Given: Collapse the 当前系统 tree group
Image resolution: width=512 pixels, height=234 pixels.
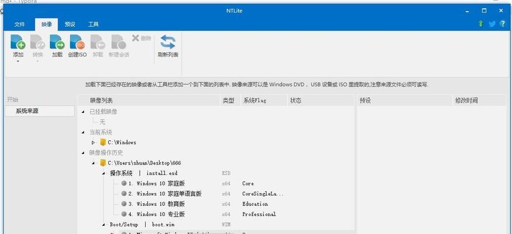Looking at the screenshot, I should (x=83, y=132).
